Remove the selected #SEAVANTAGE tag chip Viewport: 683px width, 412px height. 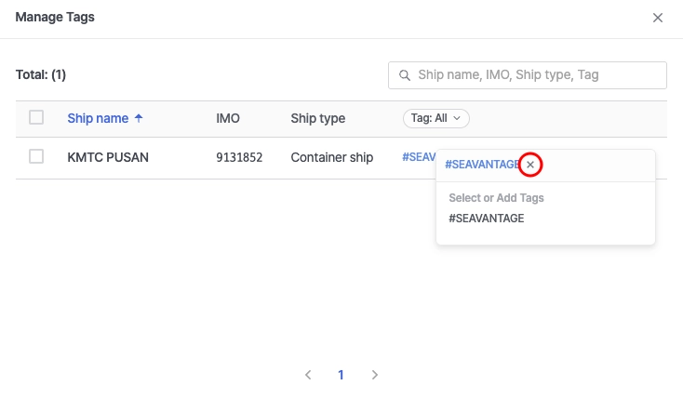click(530, 165)
